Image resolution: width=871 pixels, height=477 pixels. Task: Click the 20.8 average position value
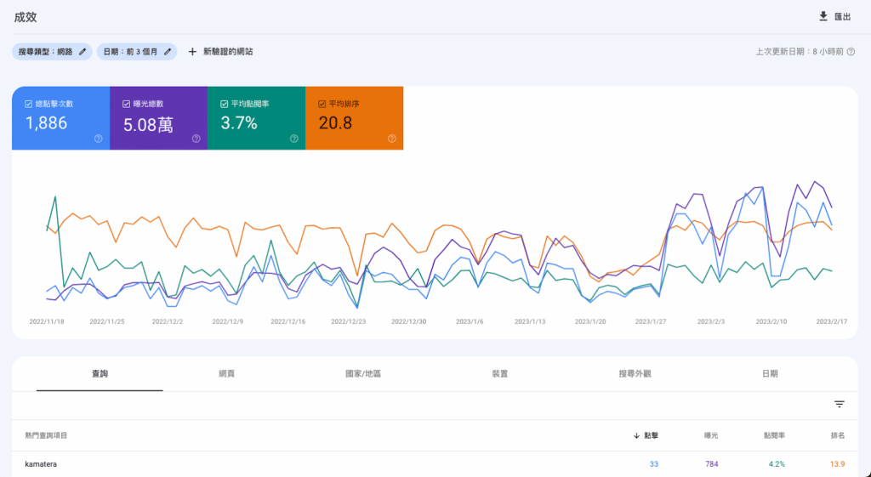click(335, 123)
